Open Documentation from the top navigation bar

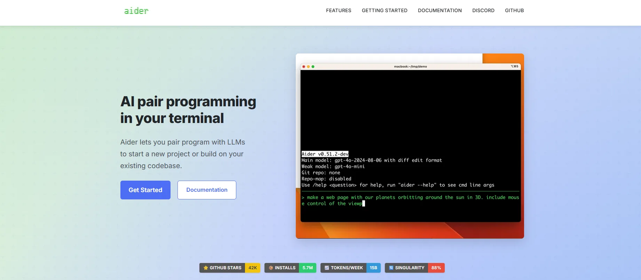(440, 10)
